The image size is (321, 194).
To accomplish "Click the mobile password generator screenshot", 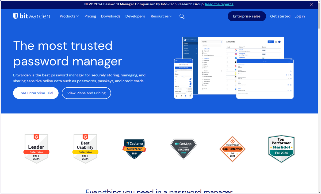I will (x=184, y=79).
